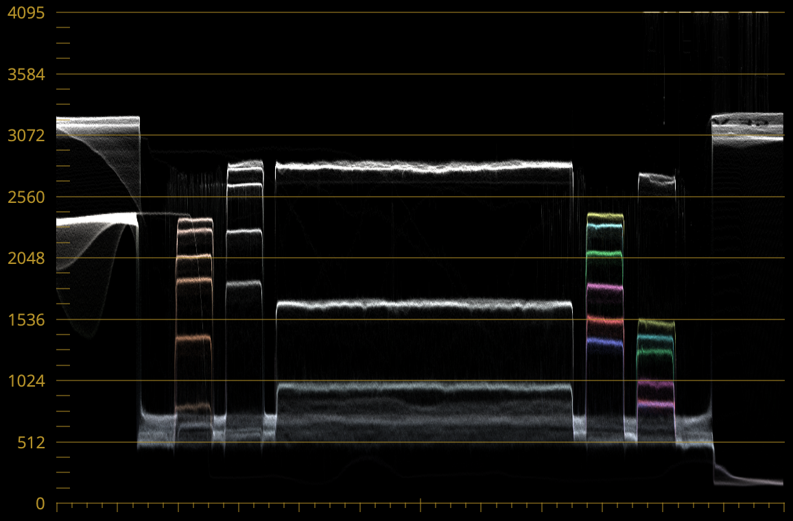Click the tall center tick on the horizontal axis
Viewport: 793px width, 521px height.
[421, 505]
